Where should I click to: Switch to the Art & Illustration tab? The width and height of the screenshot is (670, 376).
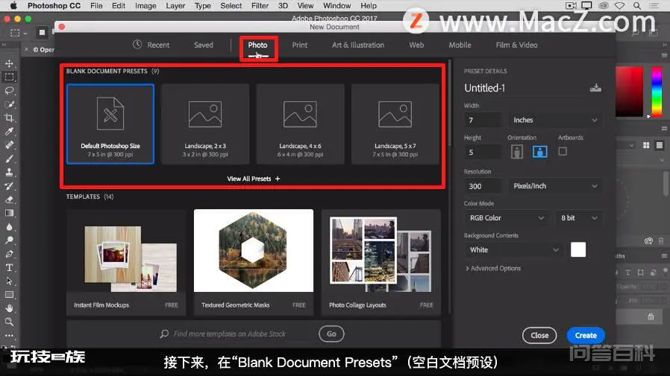358,45
